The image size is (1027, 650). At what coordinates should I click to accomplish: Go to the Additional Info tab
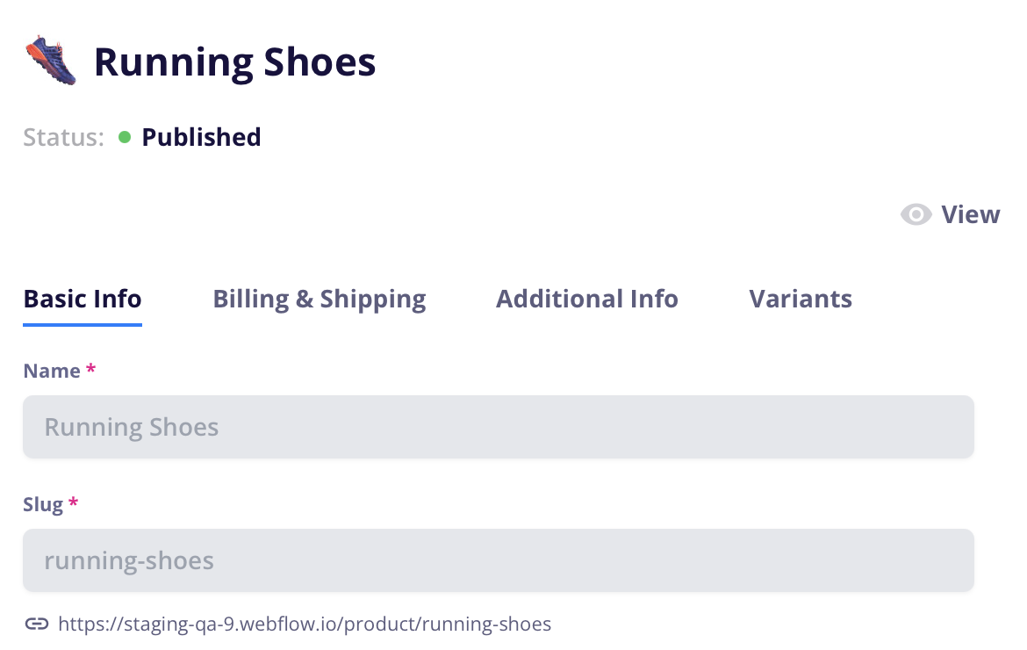[x=586, y=299]
